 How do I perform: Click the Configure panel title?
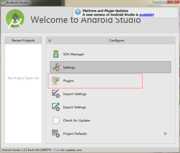(117, 40)
